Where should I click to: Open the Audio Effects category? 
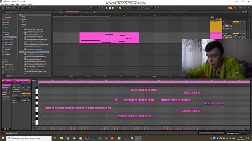point(9,42)
